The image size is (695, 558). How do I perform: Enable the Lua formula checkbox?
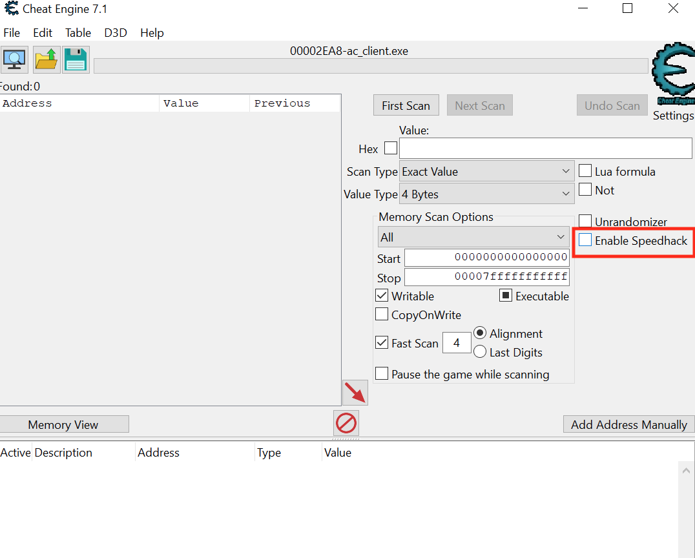[x=585, y=170]
